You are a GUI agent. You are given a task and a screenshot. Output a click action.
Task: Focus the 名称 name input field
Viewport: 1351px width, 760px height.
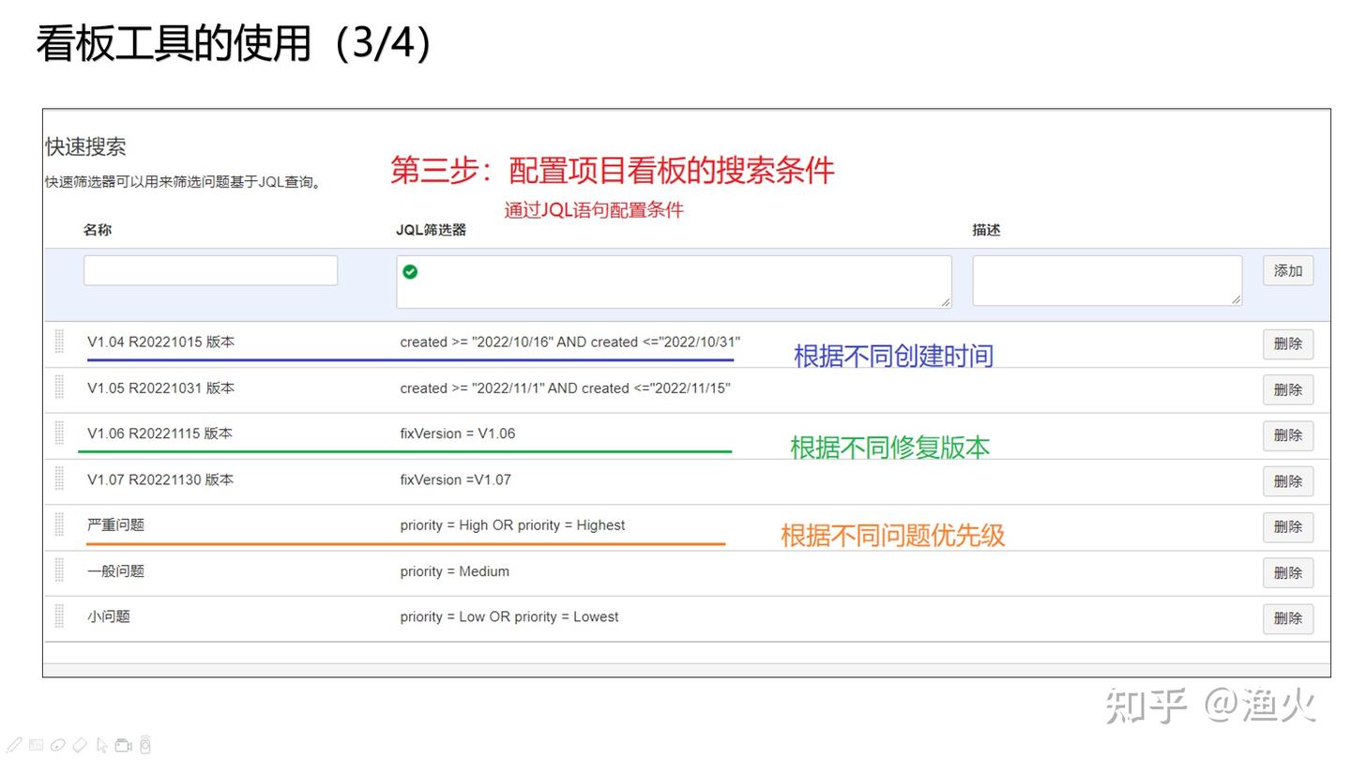(x=210, y=270)
